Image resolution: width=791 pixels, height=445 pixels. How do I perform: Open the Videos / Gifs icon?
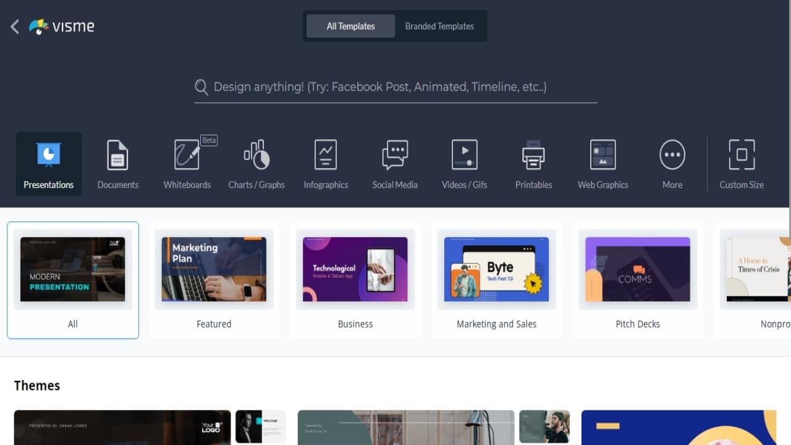click(464, 155)
